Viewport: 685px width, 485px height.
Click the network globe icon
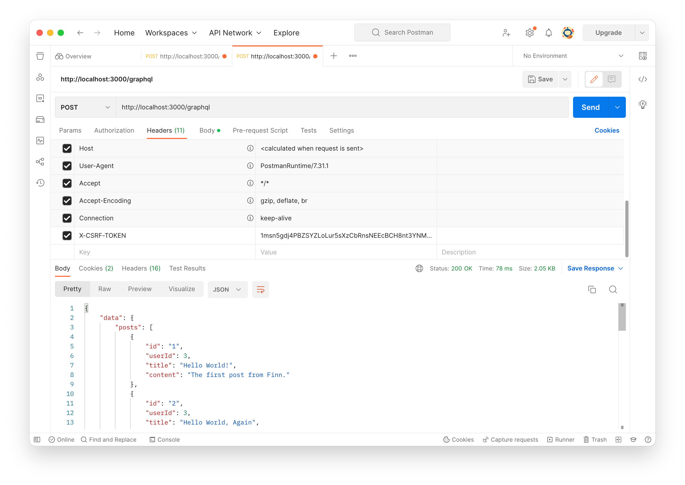click(x=419, y=268)
